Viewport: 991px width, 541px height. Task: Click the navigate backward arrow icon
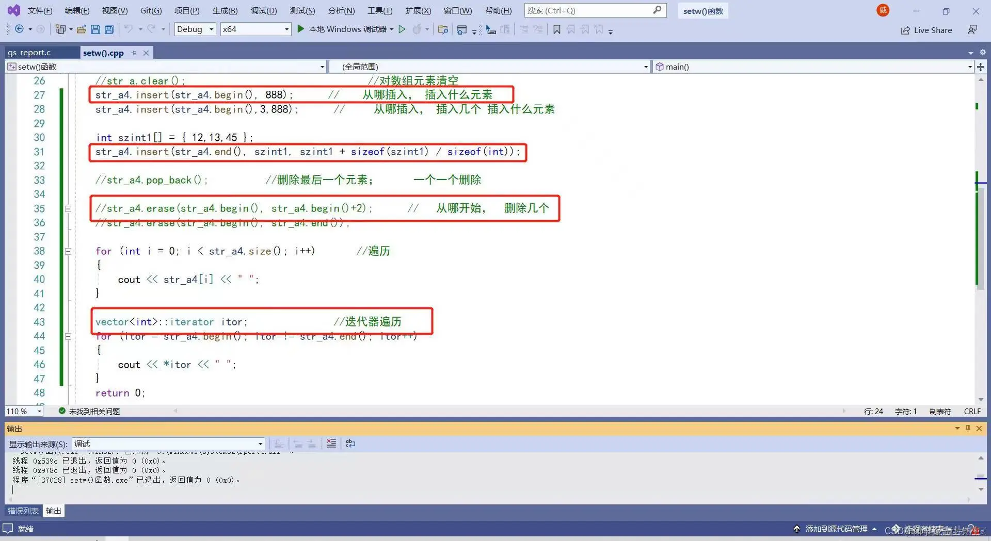pos(20,29)
